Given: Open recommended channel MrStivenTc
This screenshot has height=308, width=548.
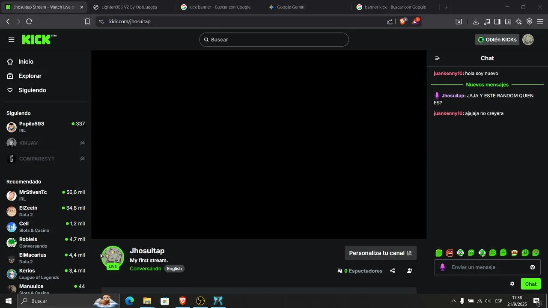Looking at the screenshot, I should coord(46,195).
